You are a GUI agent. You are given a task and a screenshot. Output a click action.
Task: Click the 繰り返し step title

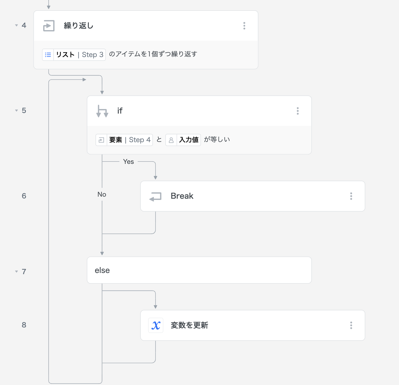(x=79, y=26)
